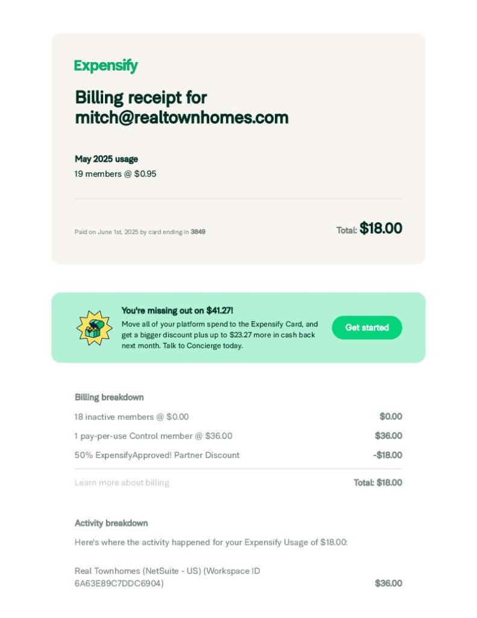Select the Real Townhomes NetSuite workspace entry
The height and width of the screenshot is (618, 477).
click(x=167, y=577)
